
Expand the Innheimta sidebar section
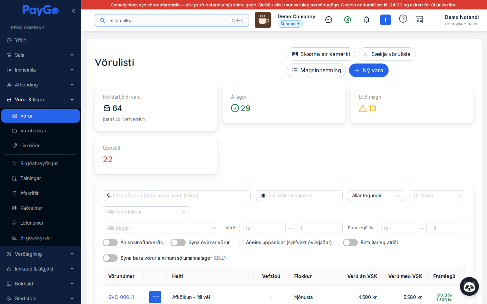pos(41,70)
